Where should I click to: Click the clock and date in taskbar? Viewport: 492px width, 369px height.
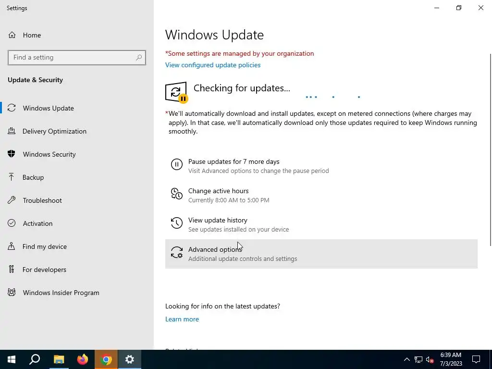click(451, 359)
